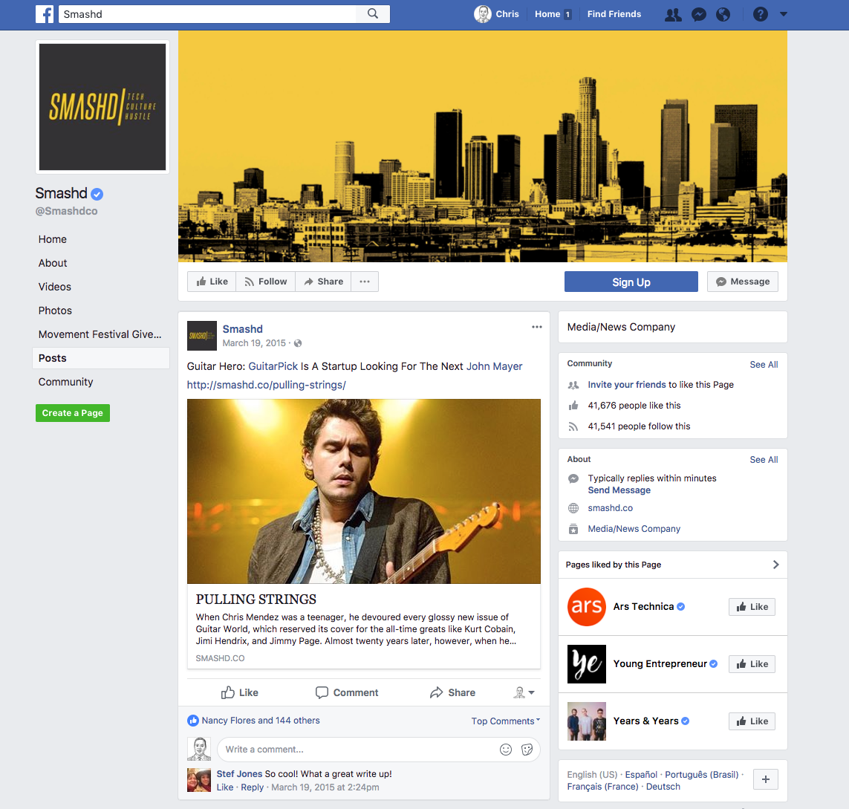Screen dimensions: 849x809
Task: Open the Home item in sidebar
Action: pyautogui.click(x=53, y=239)
